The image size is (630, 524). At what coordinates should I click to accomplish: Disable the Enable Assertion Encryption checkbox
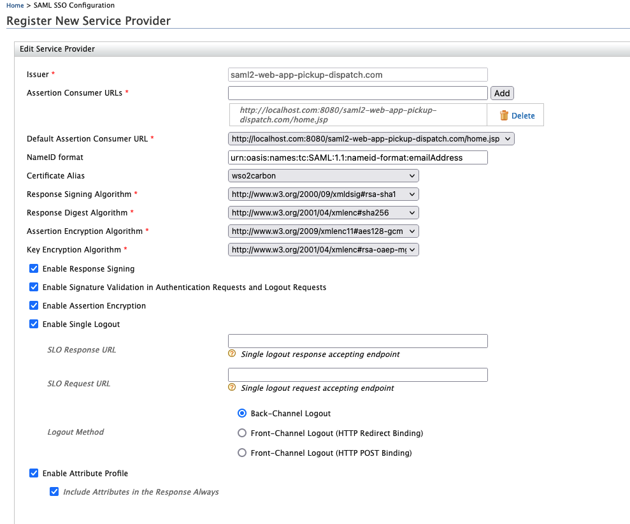tap(34, 306)
